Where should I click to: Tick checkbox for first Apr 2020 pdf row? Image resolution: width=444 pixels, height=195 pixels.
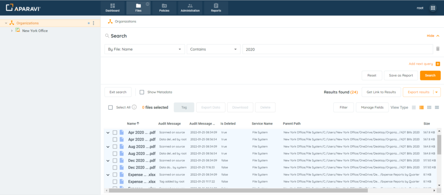[115, 132]
